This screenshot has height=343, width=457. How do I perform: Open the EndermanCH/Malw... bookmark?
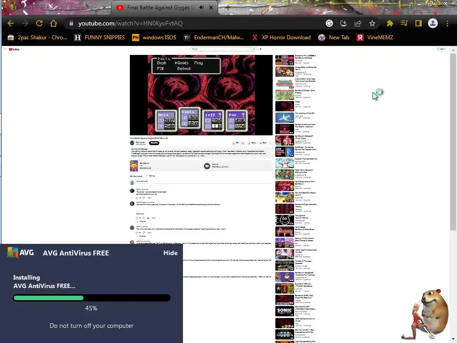pyautogui.click(x=214, y=38)
